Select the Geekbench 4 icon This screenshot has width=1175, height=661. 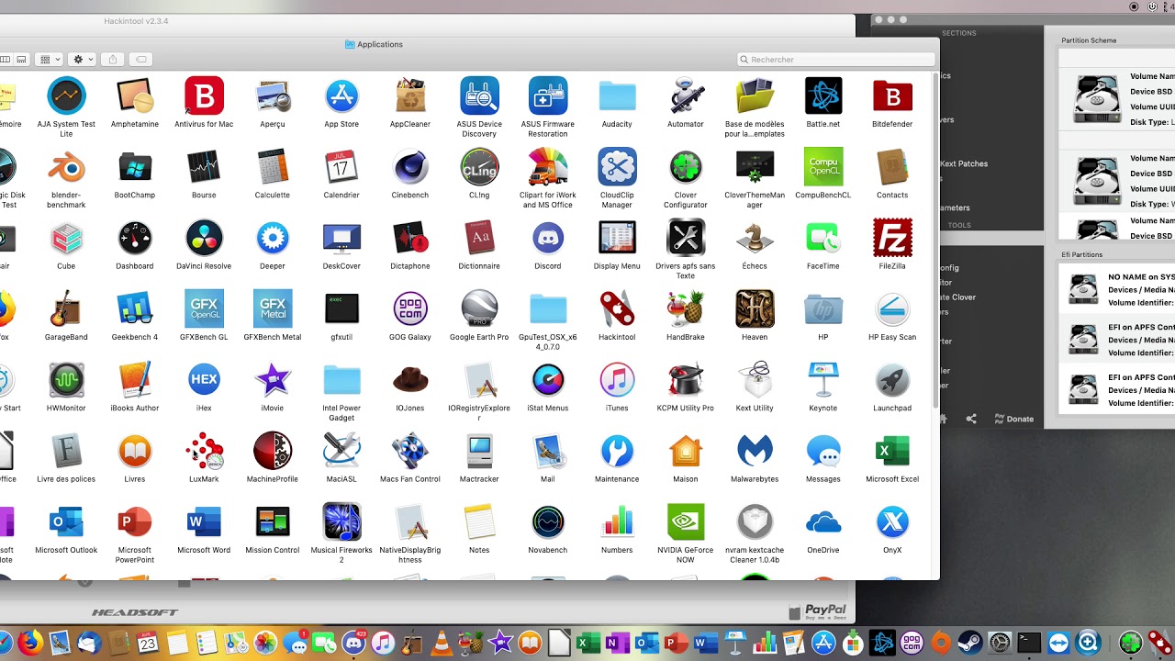(x=135, y=309)
